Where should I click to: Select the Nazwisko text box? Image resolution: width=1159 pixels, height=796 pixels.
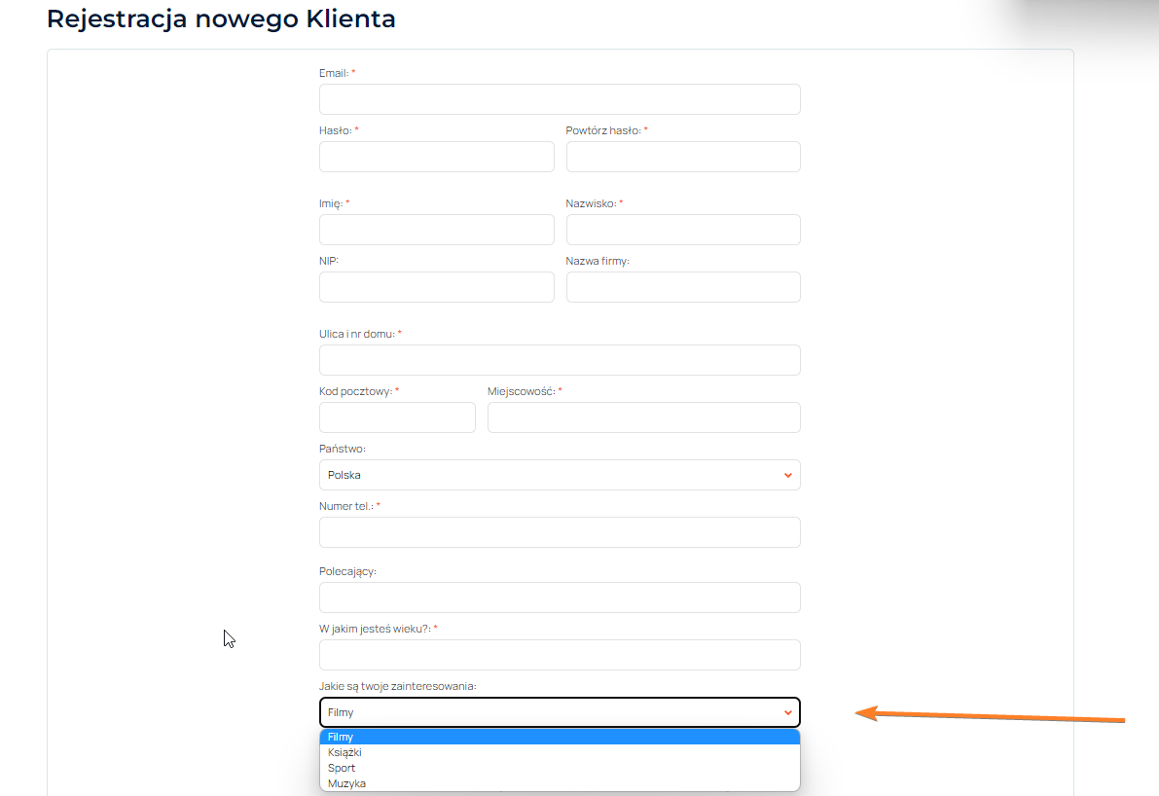click(x=683, y=230)
